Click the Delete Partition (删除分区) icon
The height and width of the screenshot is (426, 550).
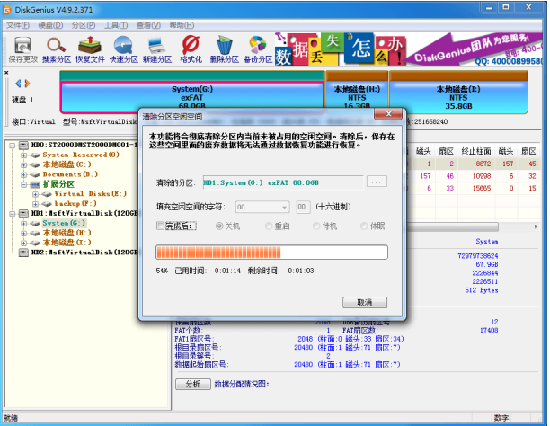click(225, 50)
